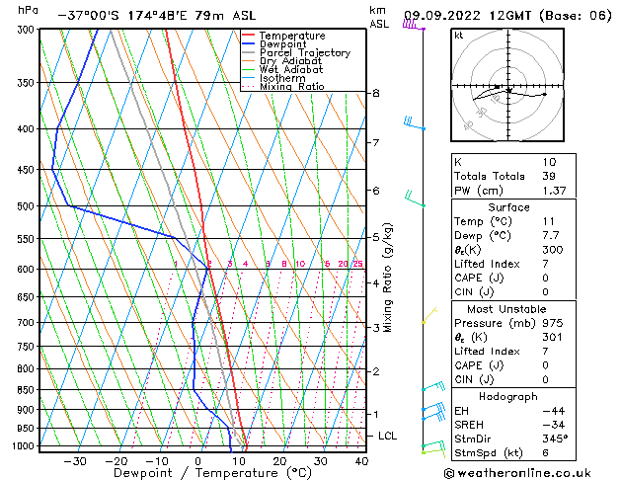Click the 'Dewpoint / Temperature (°C)' axis title
Viewport: 621px width, 480px height.
tap(212, 473)
